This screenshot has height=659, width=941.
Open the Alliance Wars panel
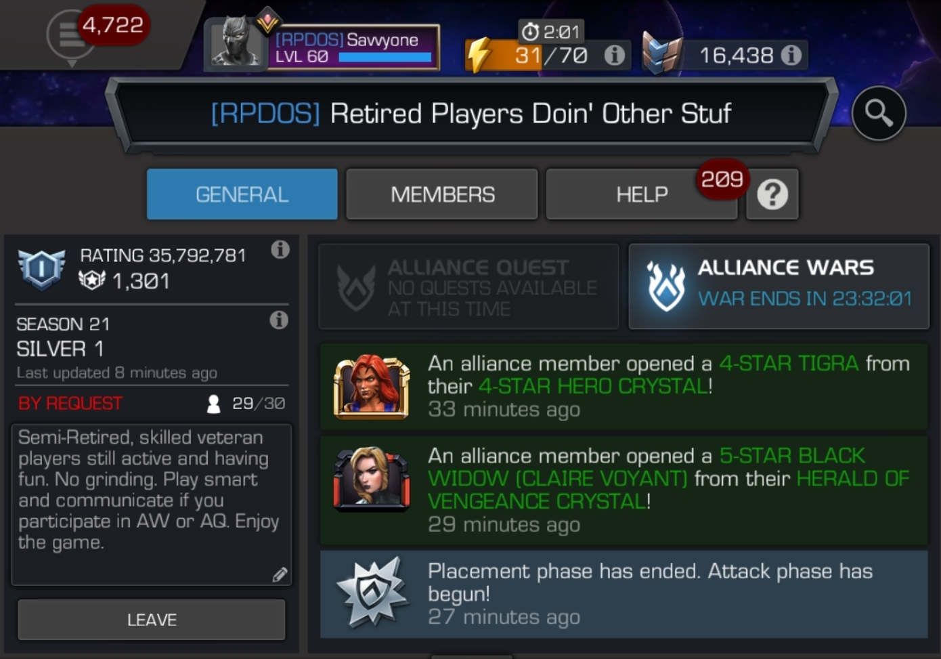(x=779, y=286)
